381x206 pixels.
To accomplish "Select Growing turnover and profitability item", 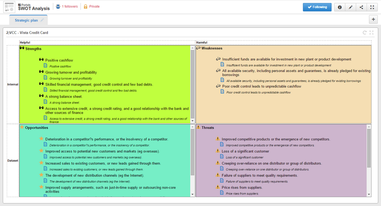I will click(x=71, y=72).
